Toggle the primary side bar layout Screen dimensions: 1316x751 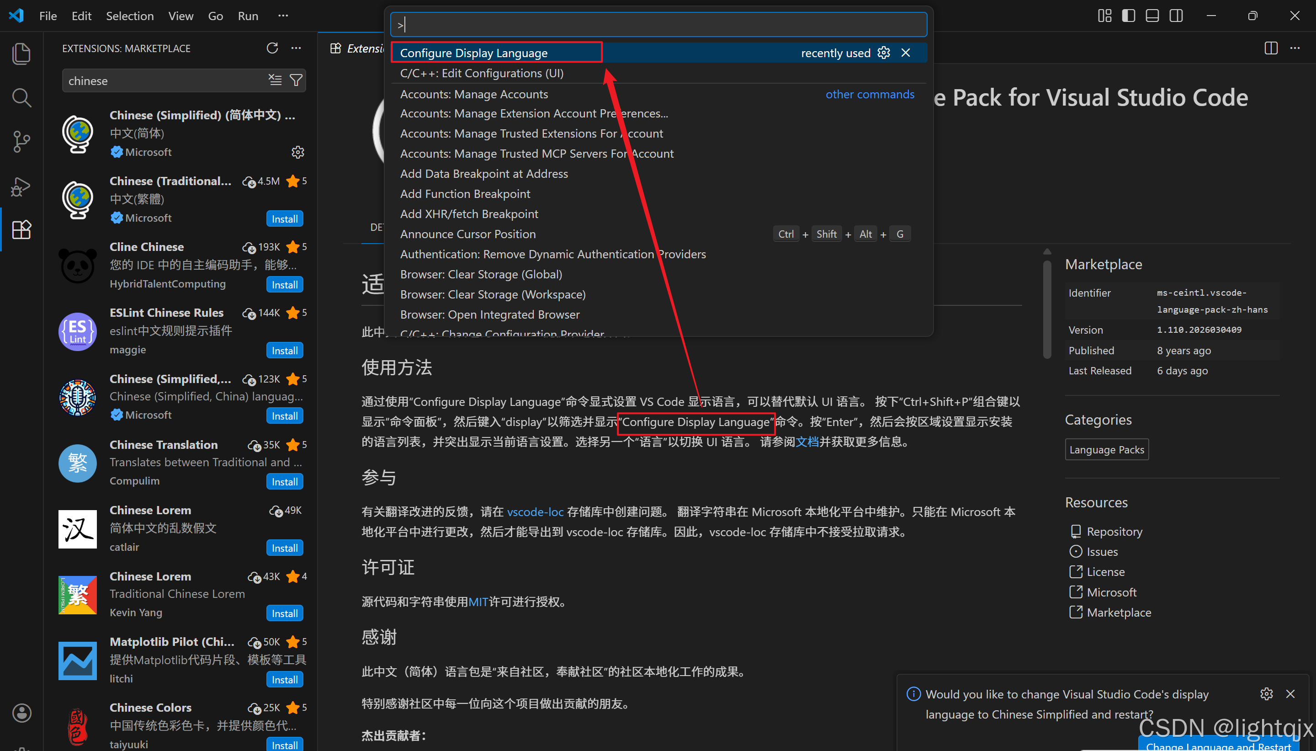(1128, 16)
